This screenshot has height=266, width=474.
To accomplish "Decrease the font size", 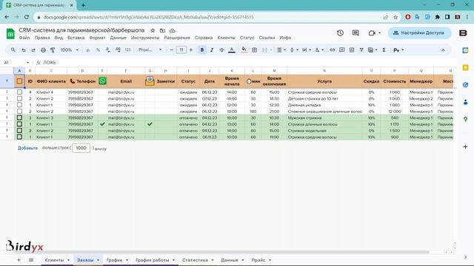I will tap(171, 50).
